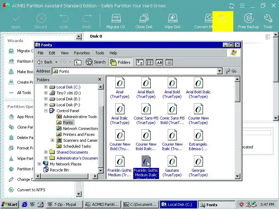The image size is (279, 209).
Task: Open Tools in AOMEI toolbar
Action: (x=268, y=21)
